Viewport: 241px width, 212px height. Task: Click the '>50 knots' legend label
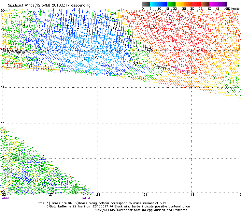pos(232,9)
